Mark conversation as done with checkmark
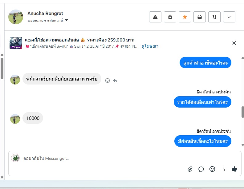The width and height of the screenshot is (244, 189). coord(229,17)
